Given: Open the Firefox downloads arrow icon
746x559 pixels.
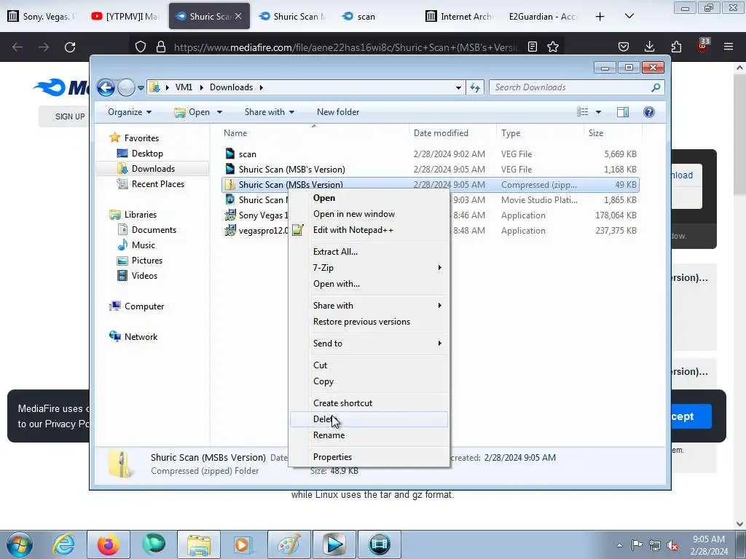Looking at the screenshot, I should click(649, 47).
